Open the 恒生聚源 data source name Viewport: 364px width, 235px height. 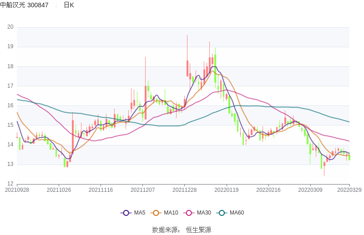(x=198, y=230)
